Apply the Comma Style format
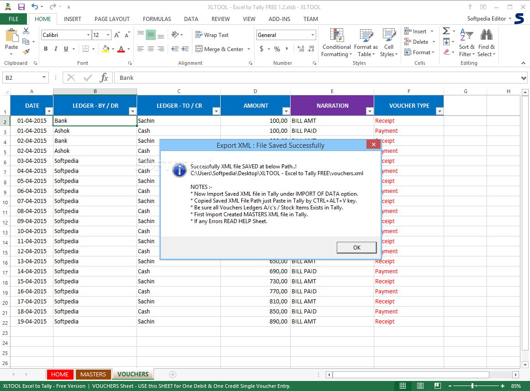Screen dimensions: 530x391 (x=286, y=49)
